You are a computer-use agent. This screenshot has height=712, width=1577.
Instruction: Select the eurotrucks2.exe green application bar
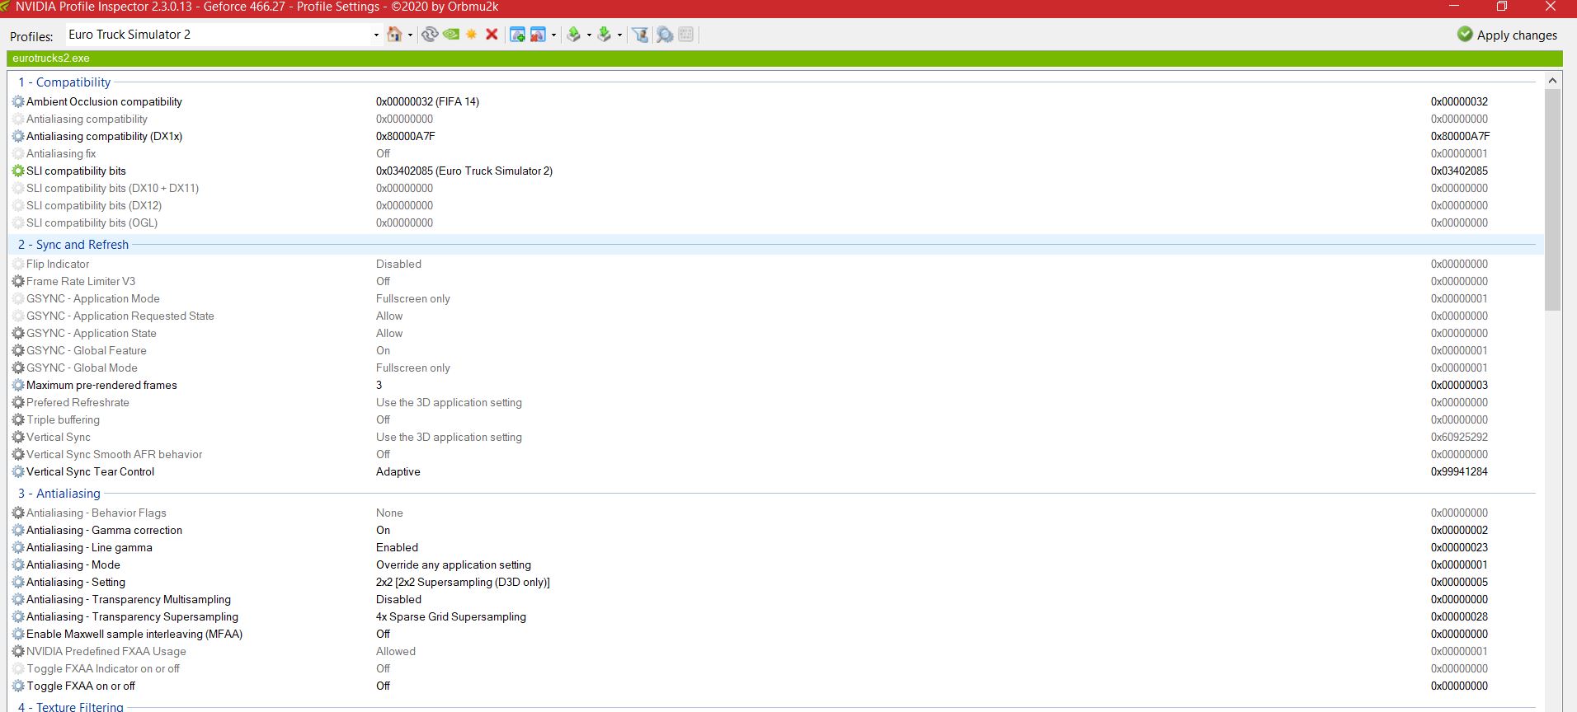784,59
